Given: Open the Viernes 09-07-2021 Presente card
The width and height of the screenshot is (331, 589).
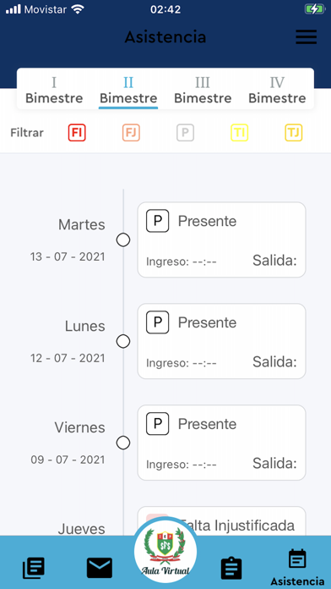Looking at the screenshot, I should pos(221,443).
